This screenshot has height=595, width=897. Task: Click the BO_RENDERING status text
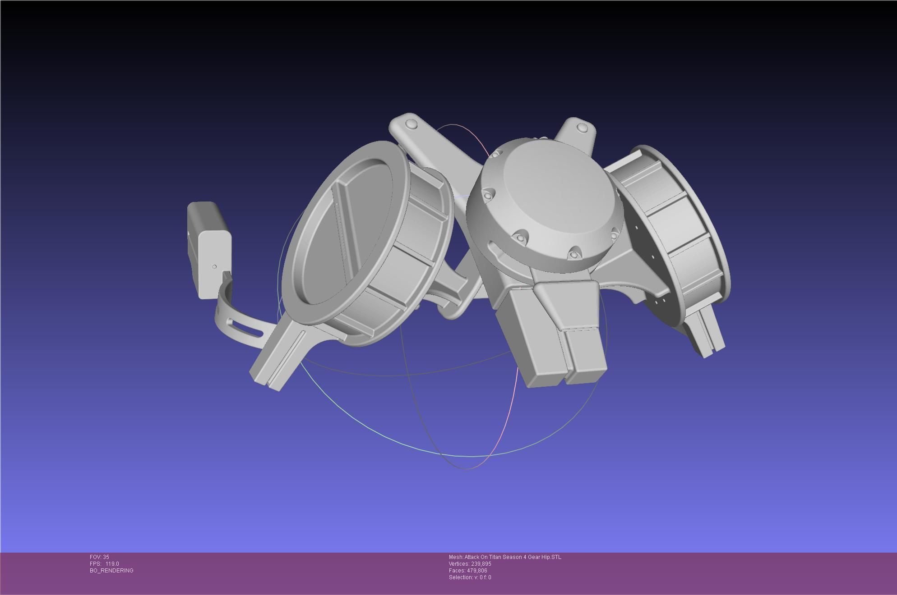tap(111, 571)
